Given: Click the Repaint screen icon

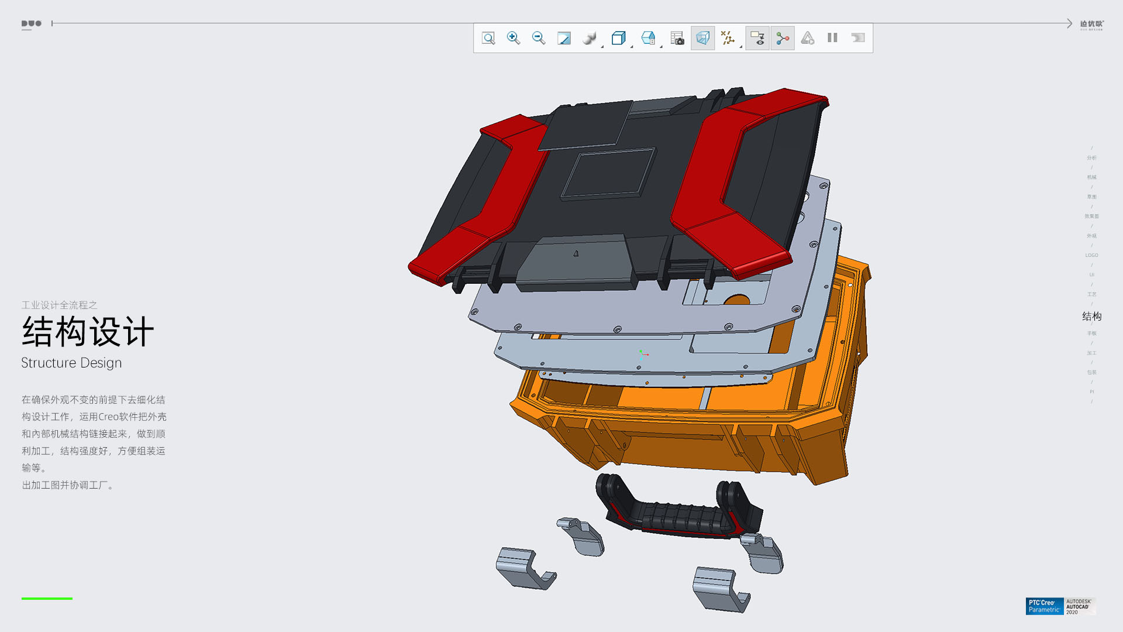Looking at the screenshot, I should (564, 38).
